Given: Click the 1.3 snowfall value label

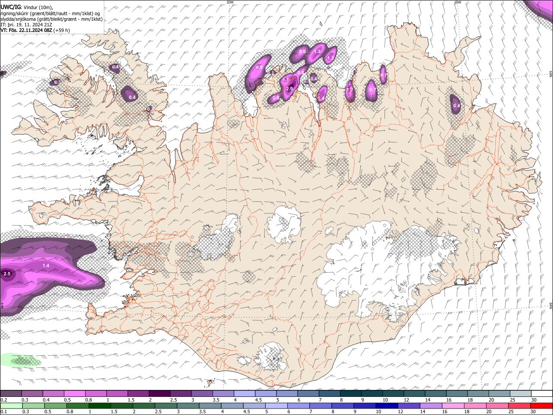Looking at the screenshot, I should click(331, 58).
